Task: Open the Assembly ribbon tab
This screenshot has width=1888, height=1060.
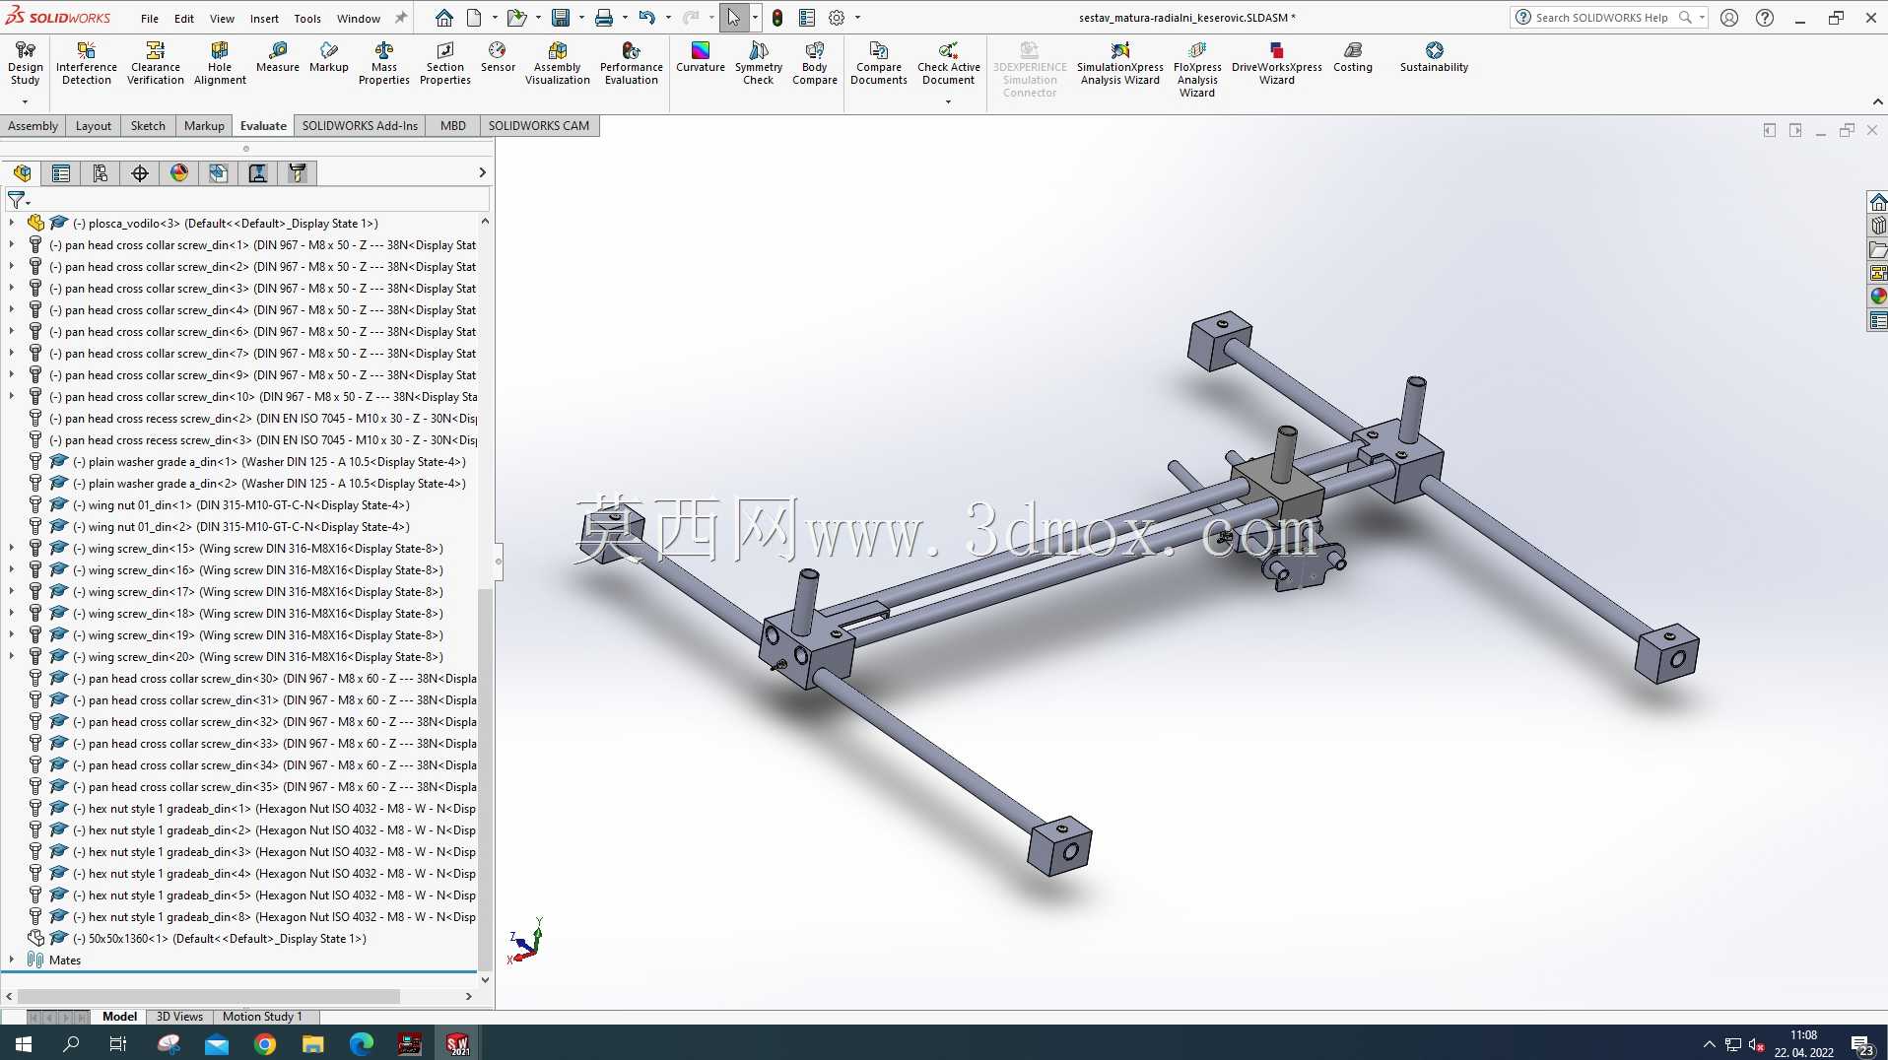Action: [x=34, y=126]
